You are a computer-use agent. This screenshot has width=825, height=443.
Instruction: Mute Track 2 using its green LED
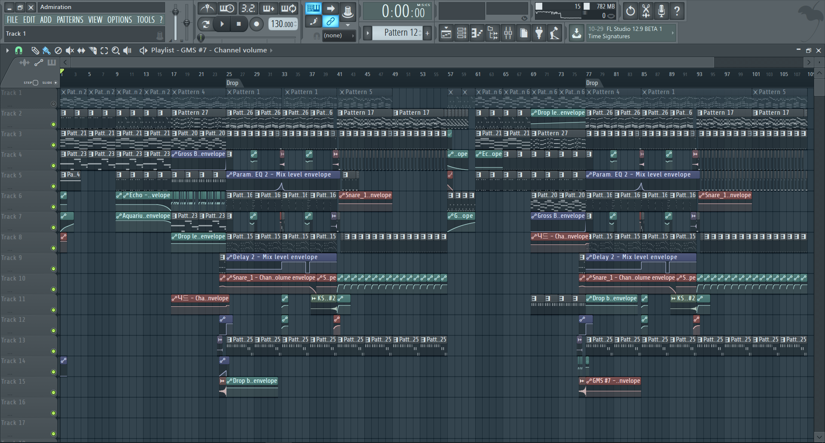53,125
